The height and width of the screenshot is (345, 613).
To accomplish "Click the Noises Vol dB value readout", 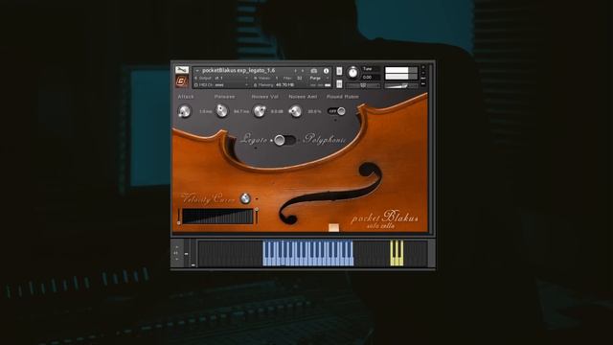I will [277, 112].
